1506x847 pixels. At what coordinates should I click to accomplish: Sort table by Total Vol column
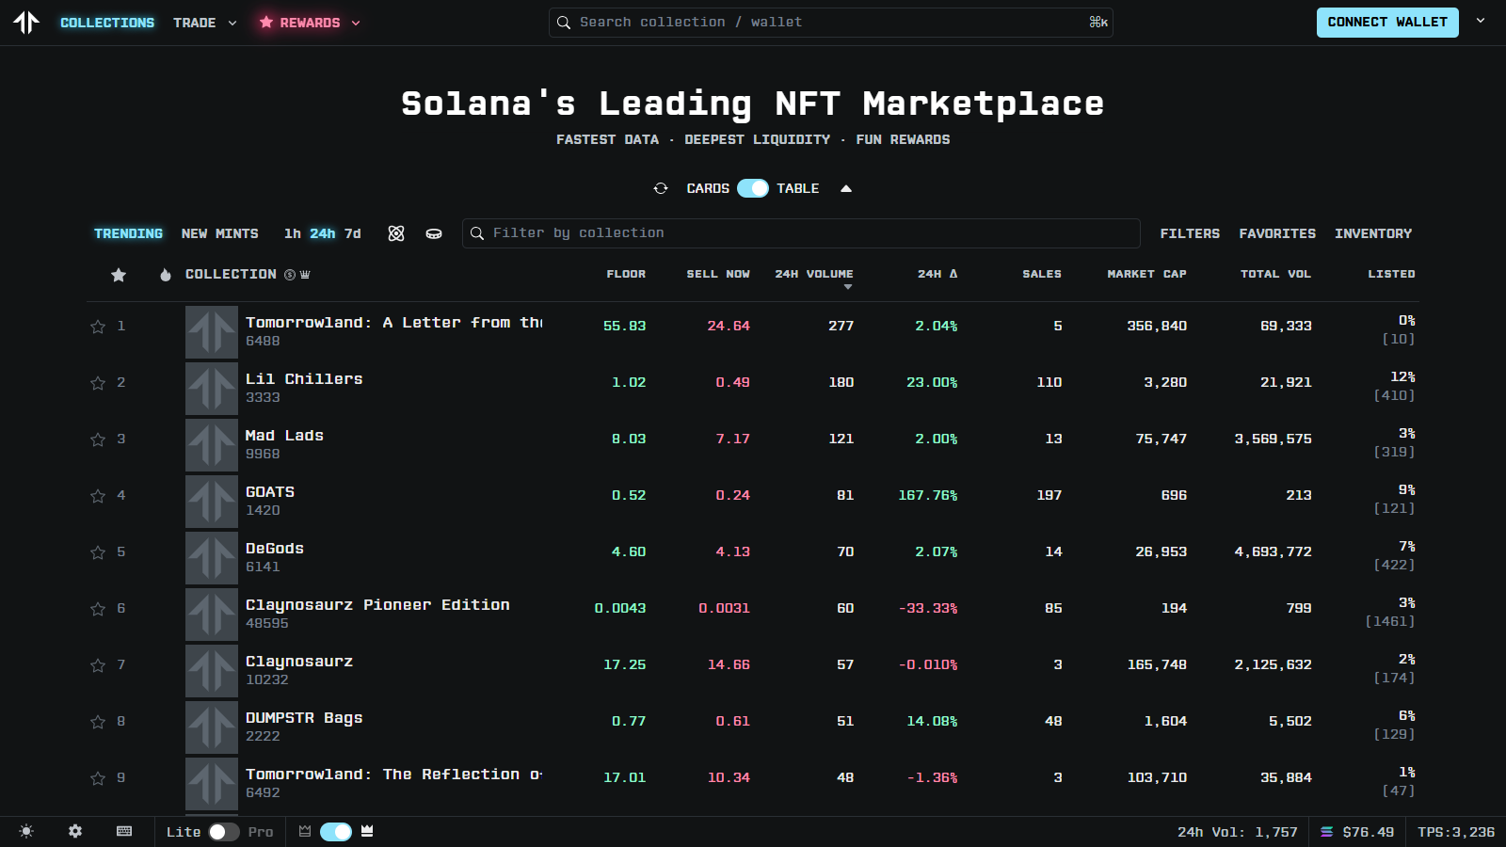coord(1275,274)
